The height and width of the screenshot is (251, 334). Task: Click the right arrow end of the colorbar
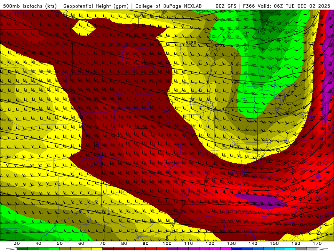(x=323, y=249)
